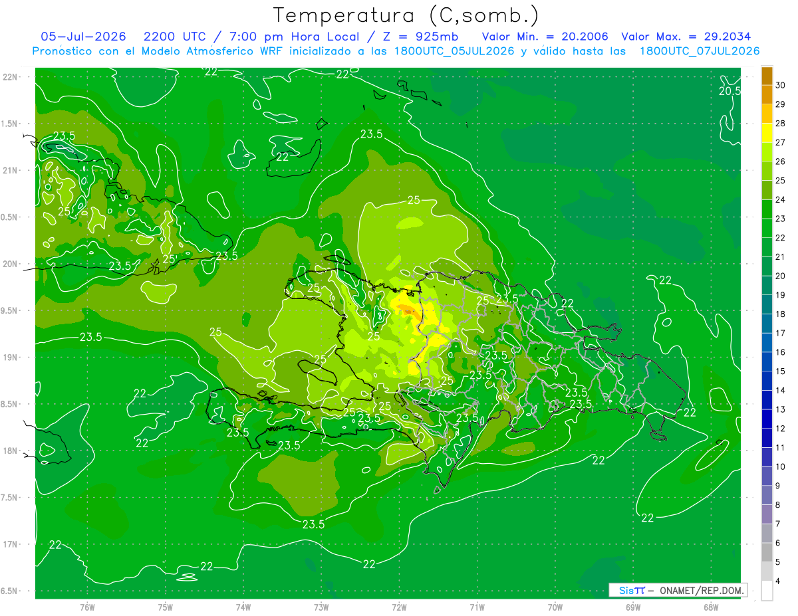Click the colorbar label "27"
The width and height of the screenshot is (798, 616).
coord(781,142)
